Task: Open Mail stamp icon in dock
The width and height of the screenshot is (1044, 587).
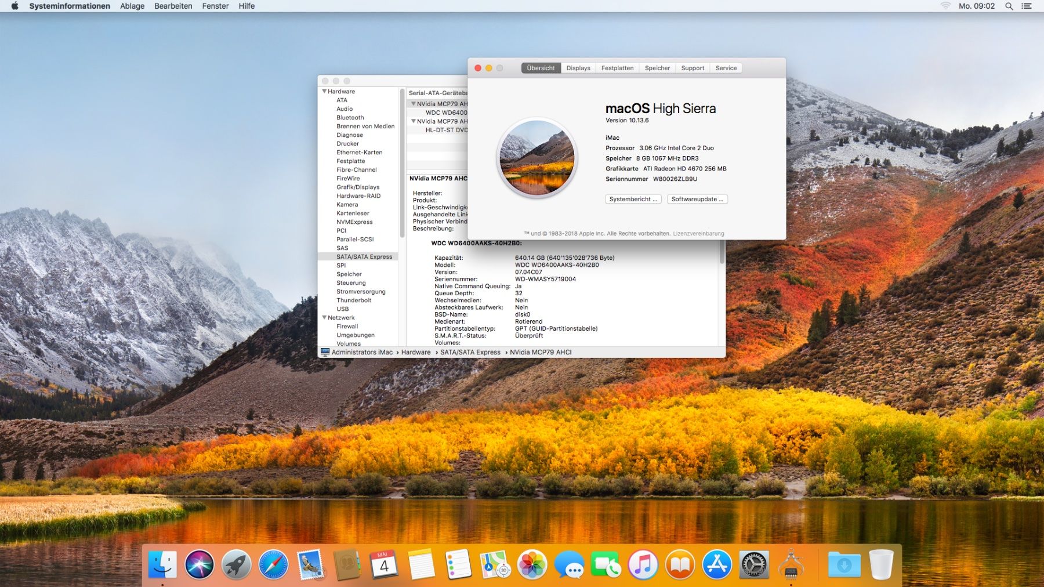Action: point(310,564)
